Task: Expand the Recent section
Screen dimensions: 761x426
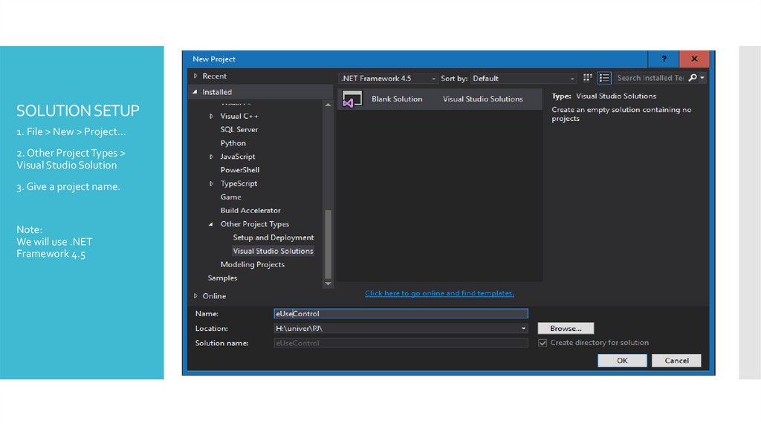Action: [x=195, y=76]
